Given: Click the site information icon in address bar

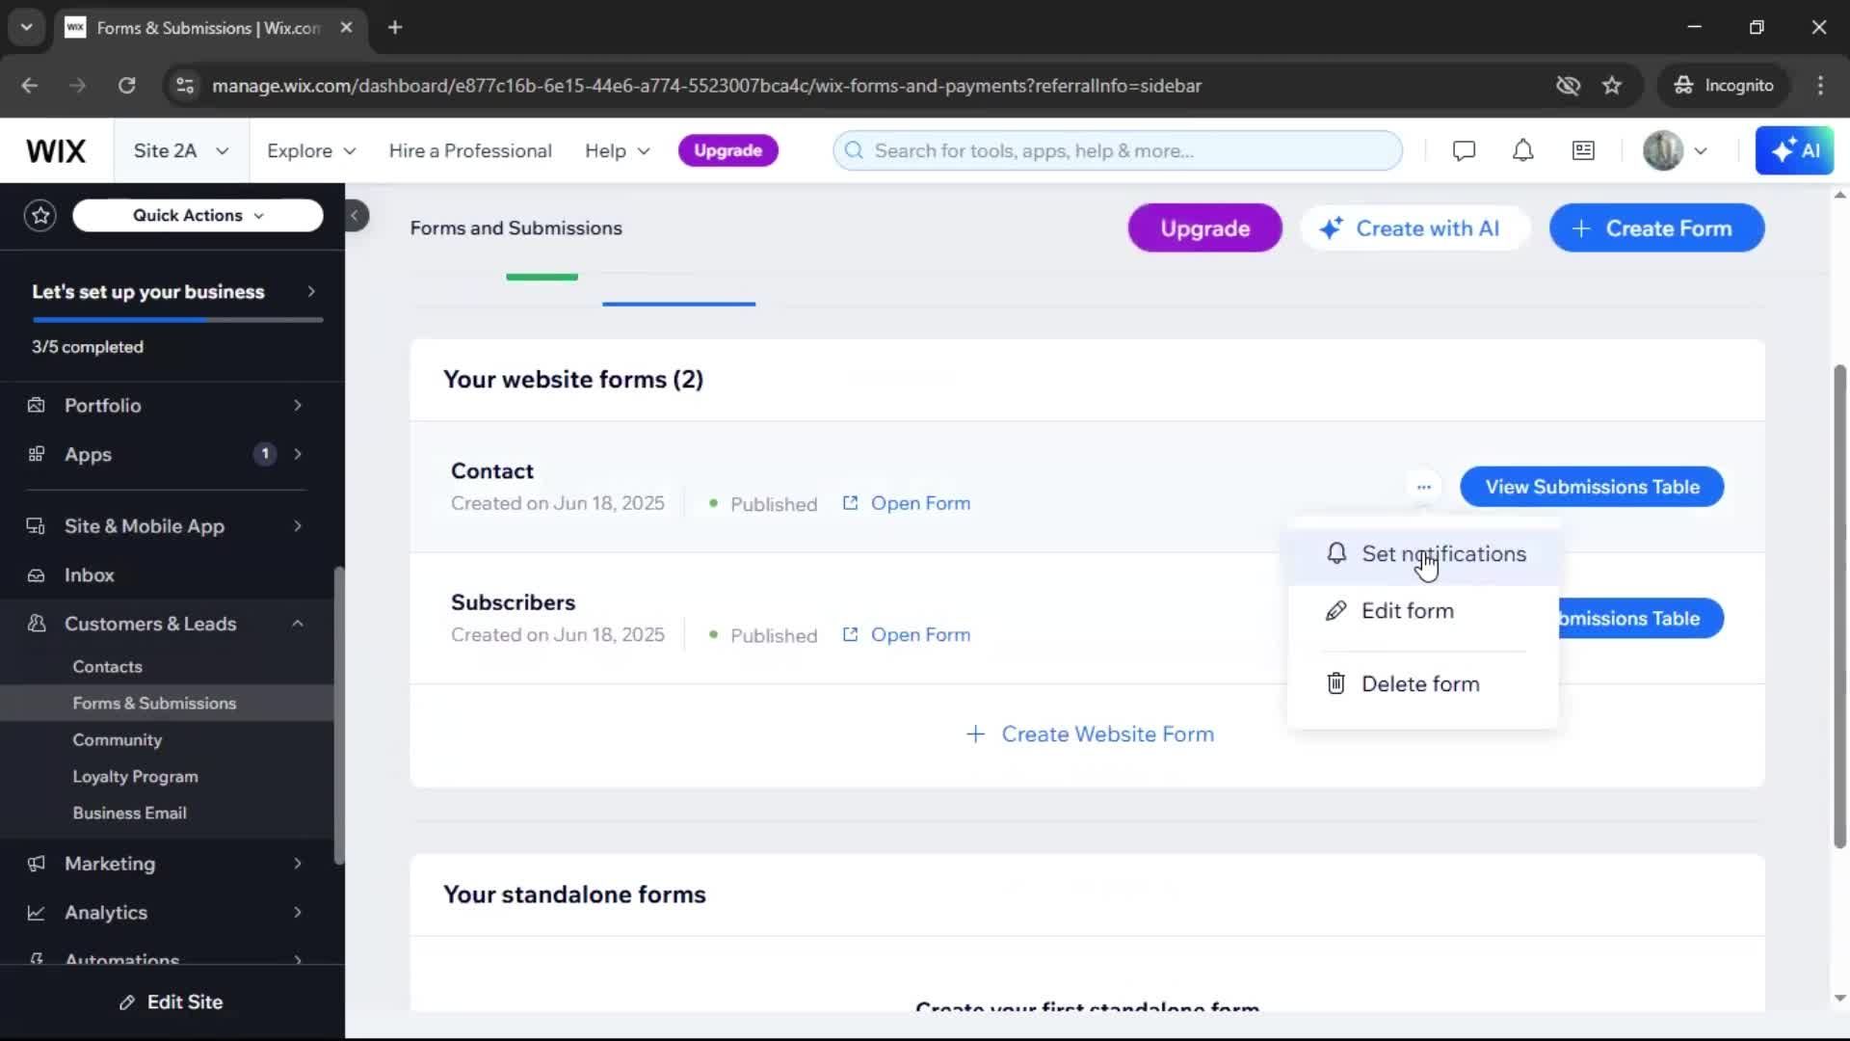Looking at the screenshot, I should click(185, 86).
